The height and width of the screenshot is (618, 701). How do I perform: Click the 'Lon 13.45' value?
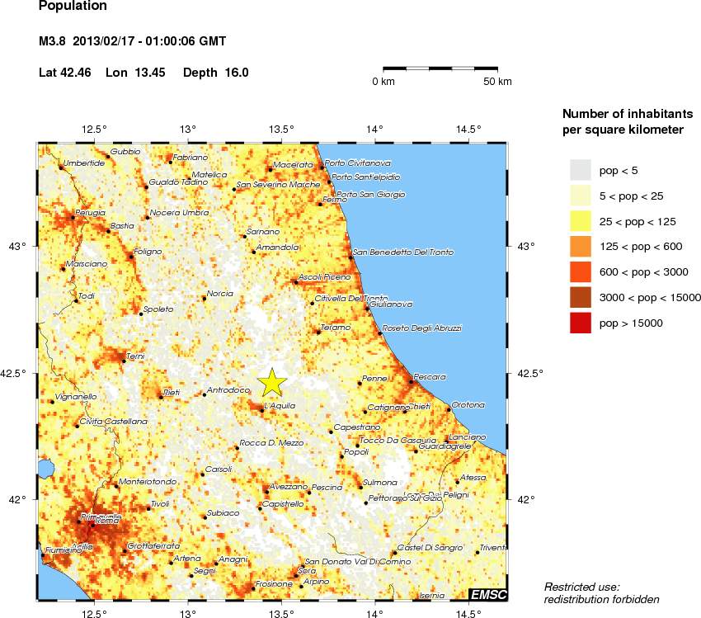tap(135, 73)
